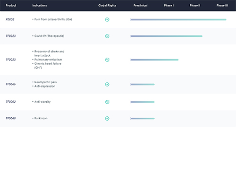Click 'Anti-obesity' indication

pyautogui.click(x=42, y=102)
